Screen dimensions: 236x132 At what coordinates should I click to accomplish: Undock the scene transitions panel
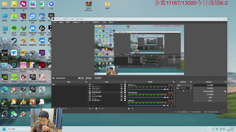[x=191, y=82]
